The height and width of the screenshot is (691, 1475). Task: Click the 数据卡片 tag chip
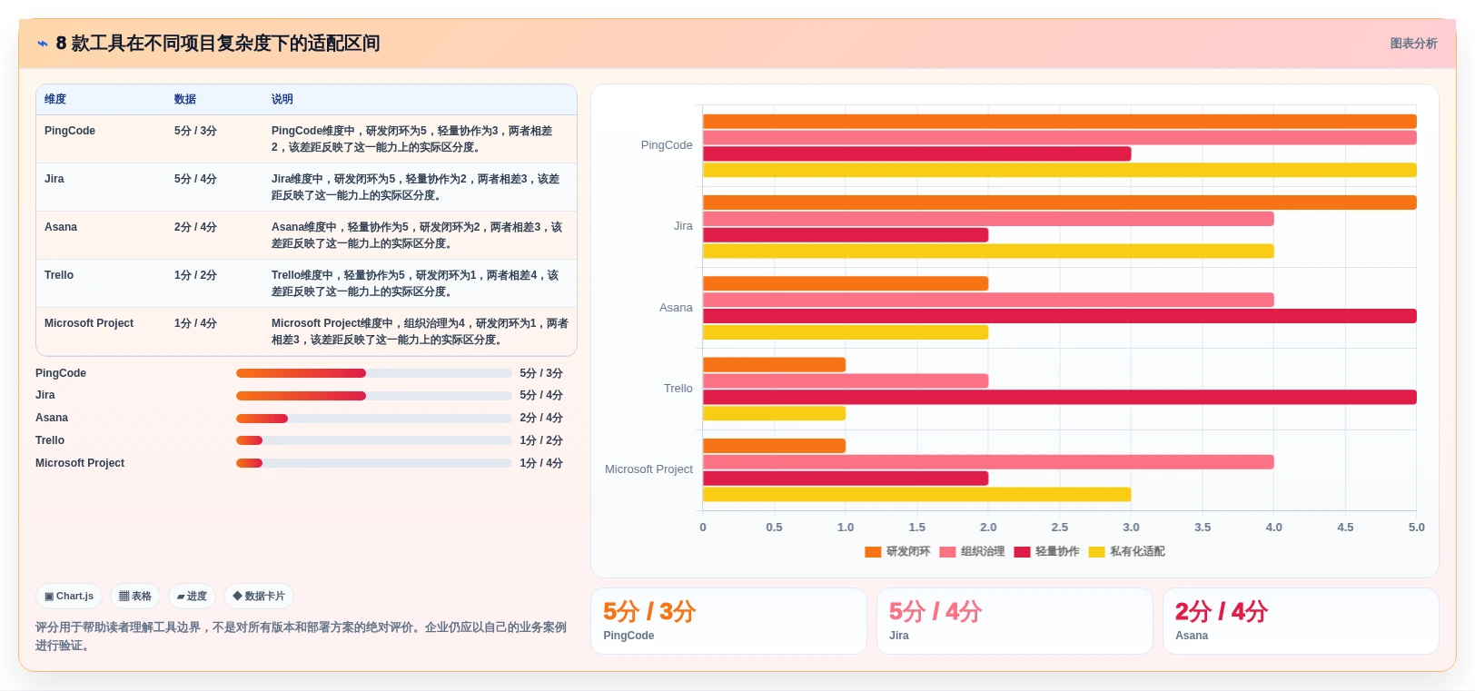coord(259,597)
